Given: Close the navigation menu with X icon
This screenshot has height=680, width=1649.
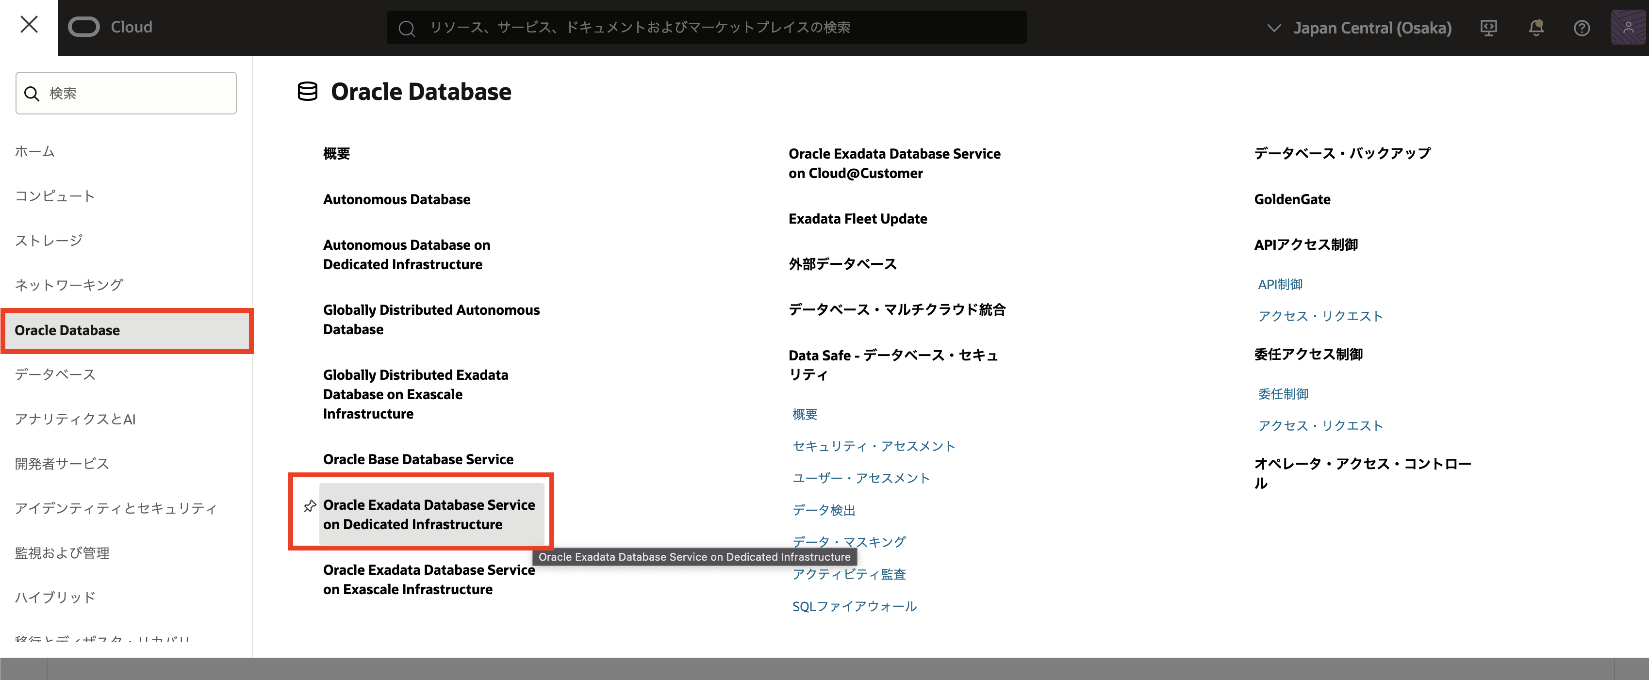Looking at the screenshot, I should [29, 26].
